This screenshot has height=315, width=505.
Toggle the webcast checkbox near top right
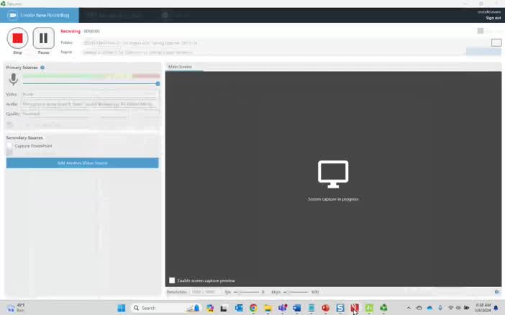click(x=481, y=31)
